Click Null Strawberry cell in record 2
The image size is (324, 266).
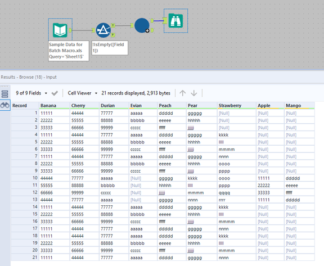[x=237, y=120]
